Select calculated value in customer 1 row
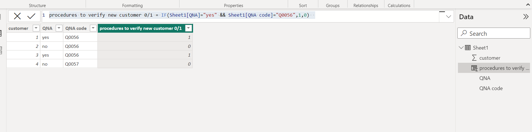The width and height of the screenshot is (532, 132). point(145,37)
